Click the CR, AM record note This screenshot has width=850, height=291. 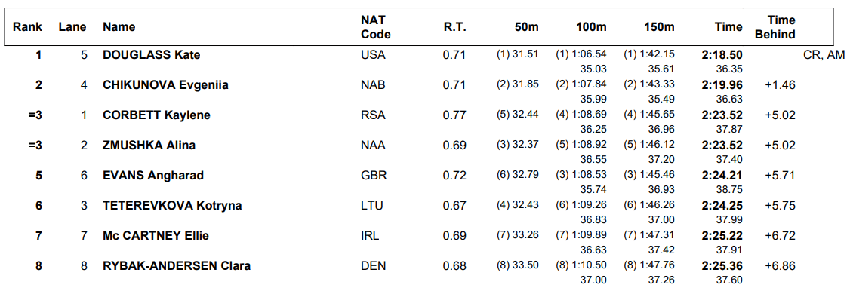point(824,54)
